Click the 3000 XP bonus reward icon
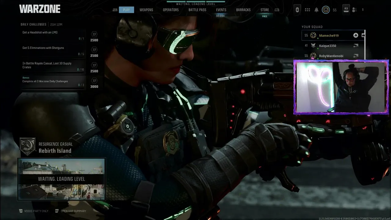Image resolution: width=391 pixels, height=220 pixels. [94, 81]
